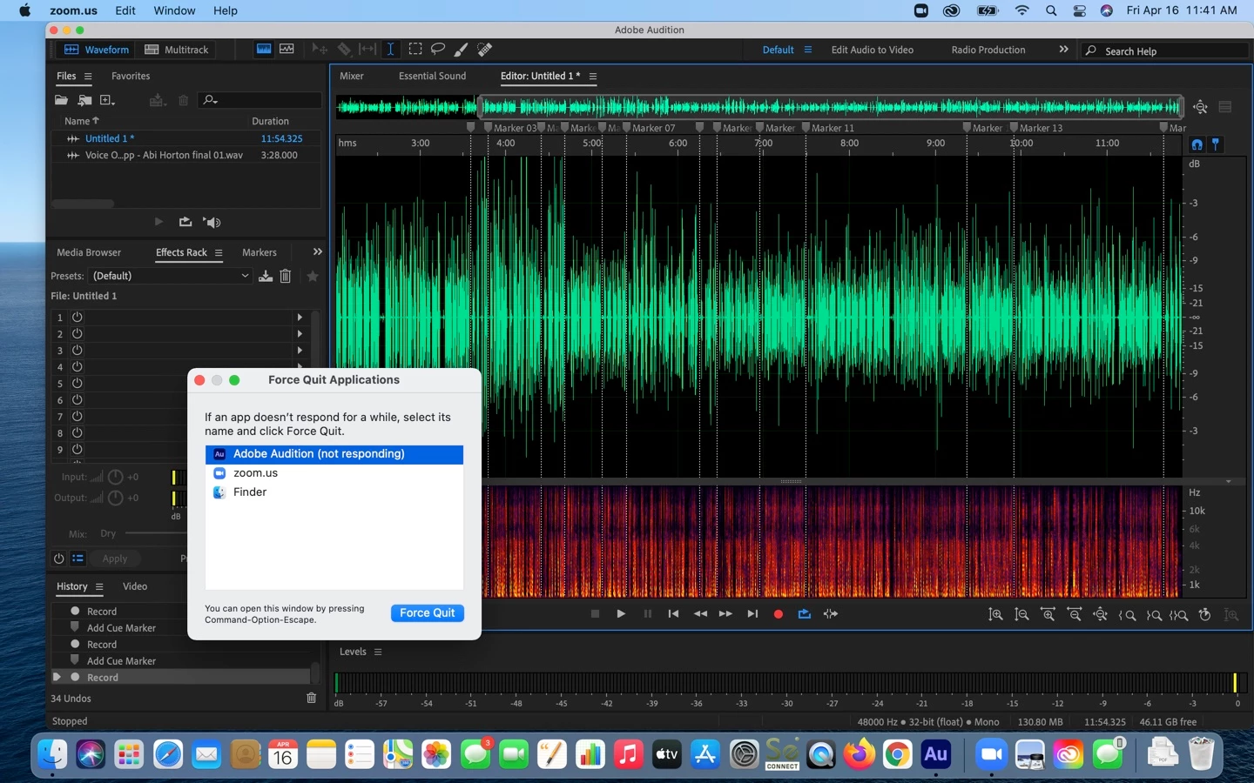1254x783 pixels.
Task: Expand hidden panel tabs chevron beside Markers
Action: click(317, 251)
